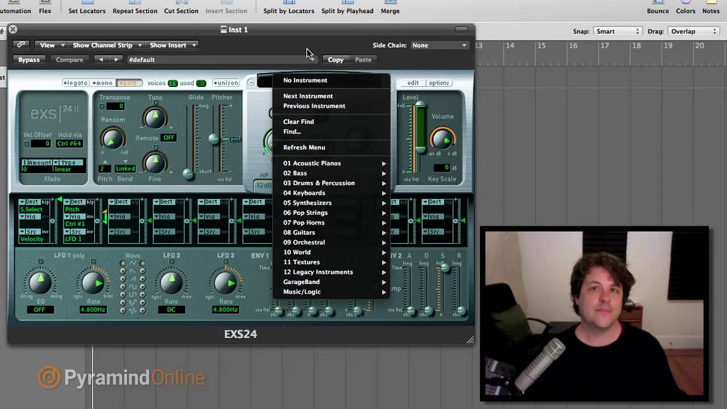This screenshot has width=727, height=409.
Task: Open the Snap mode dropdown
Action: pos(617,31)
